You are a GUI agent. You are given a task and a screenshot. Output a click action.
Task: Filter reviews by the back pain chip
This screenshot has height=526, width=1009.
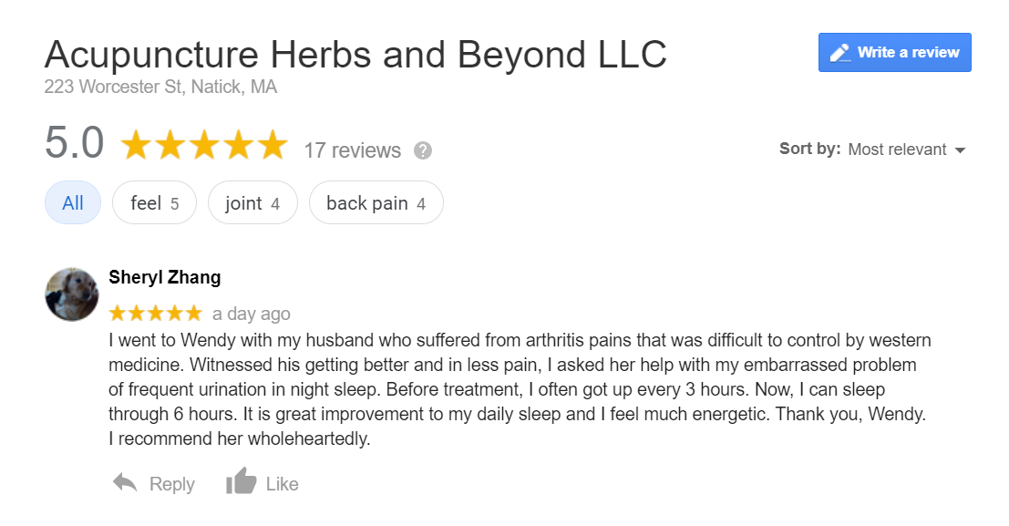376,203
